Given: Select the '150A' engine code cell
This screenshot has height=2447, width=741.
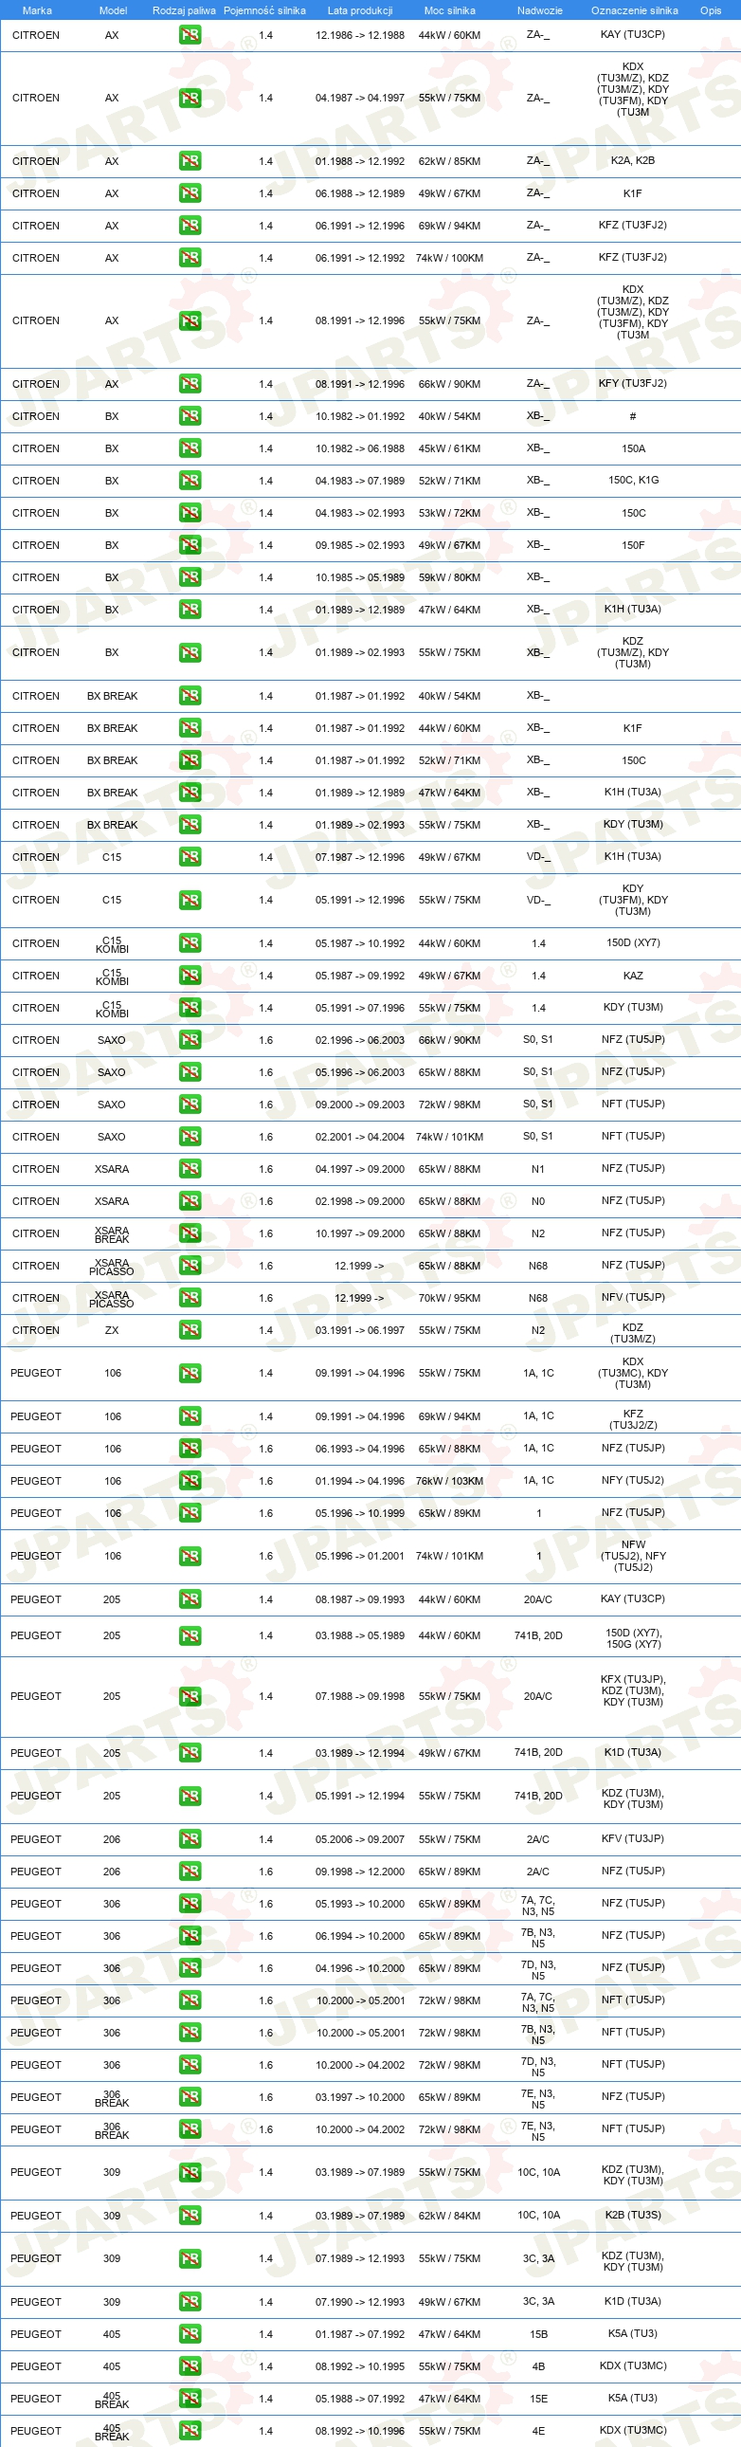Looking at the screenshot, I should click(x=633, y=448).
